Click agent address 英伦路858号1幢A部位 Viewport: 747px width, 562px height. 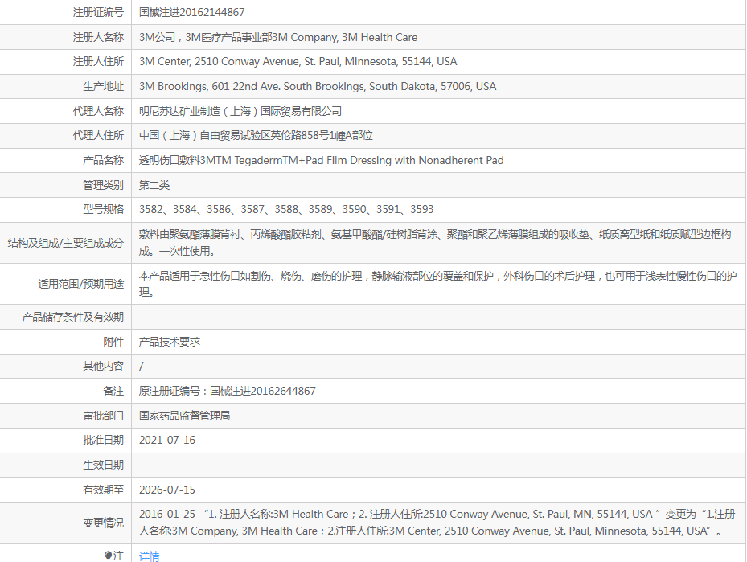click(x=256, y=135)
